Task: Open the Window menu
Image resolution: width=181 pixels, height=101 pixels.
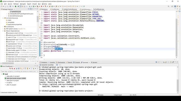Action: pos(44,4)
